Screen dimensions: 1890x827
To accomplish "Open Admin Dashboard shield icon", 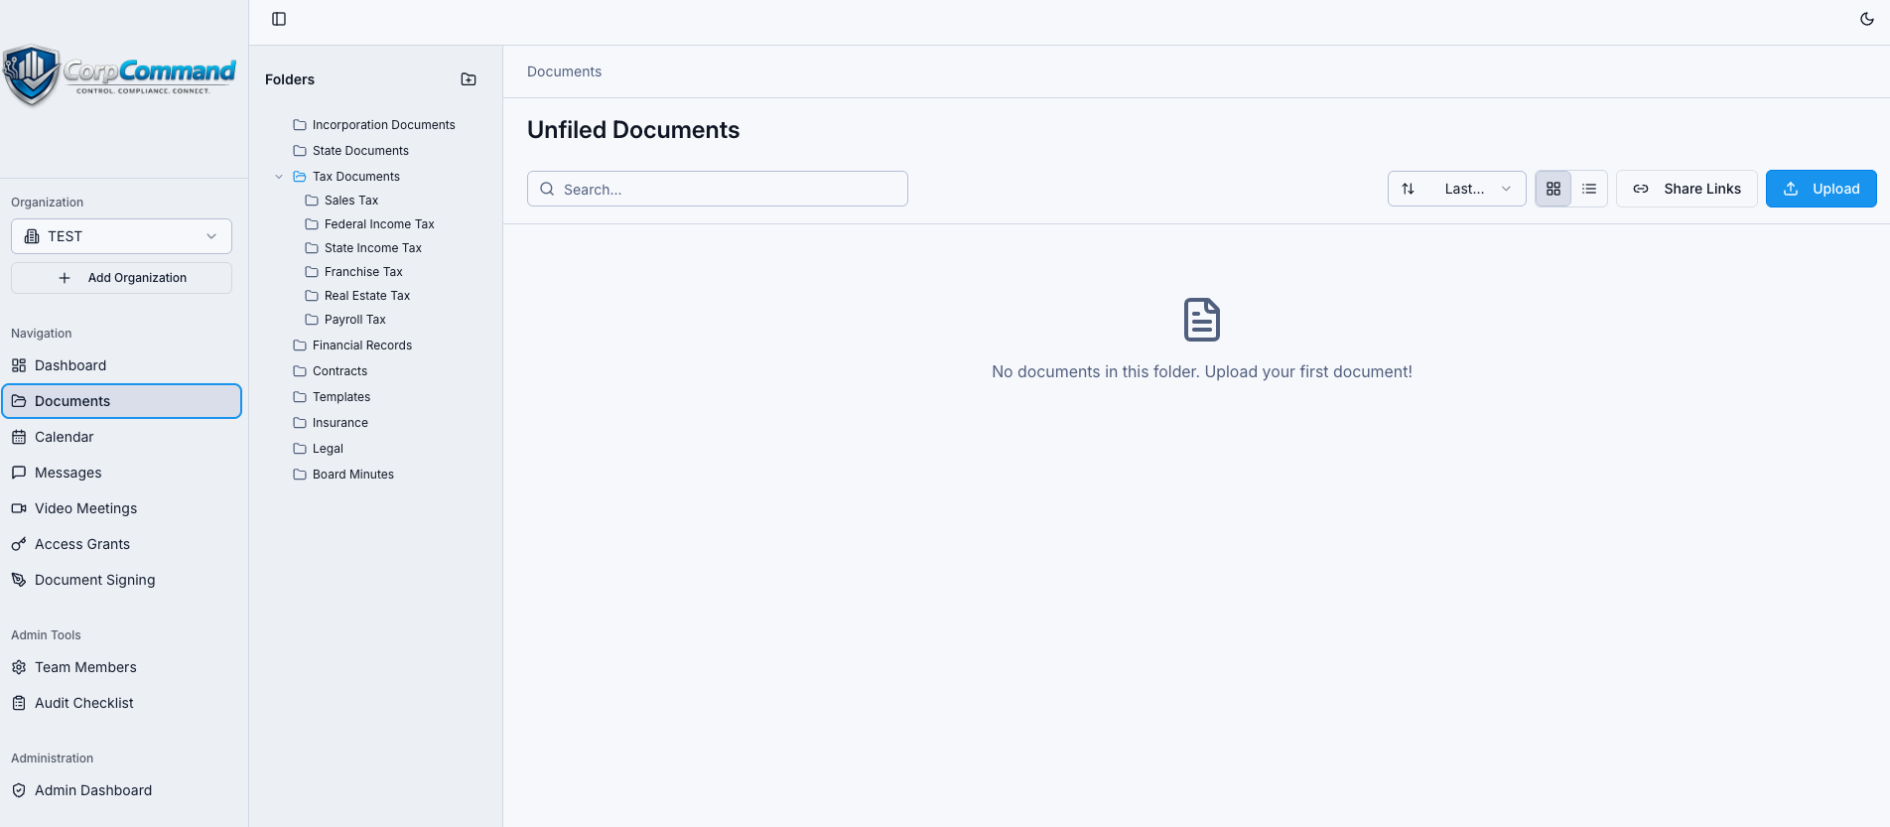I will 19,790.
